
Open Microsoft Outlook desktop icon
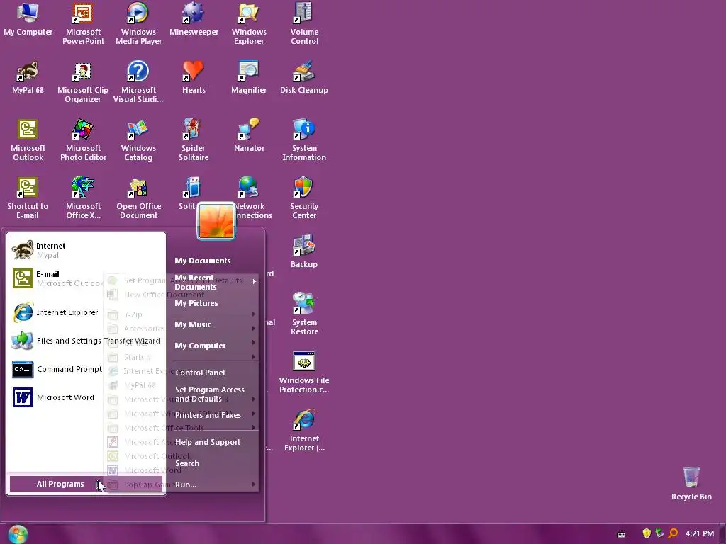[x=28, y=140]
